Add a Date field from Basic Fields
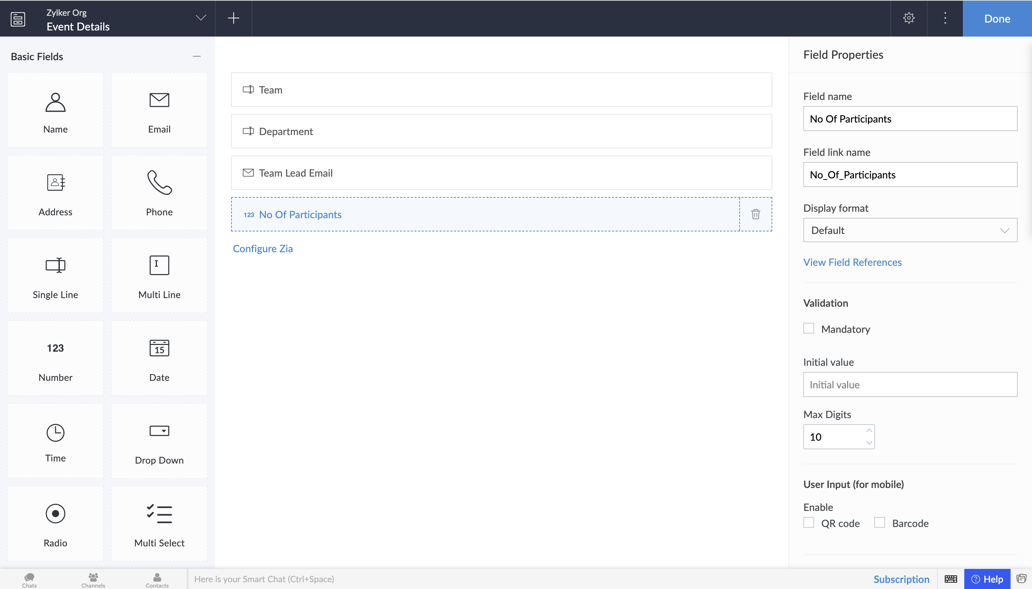This screenshot has width=1032, height=589. pos(159,358)
